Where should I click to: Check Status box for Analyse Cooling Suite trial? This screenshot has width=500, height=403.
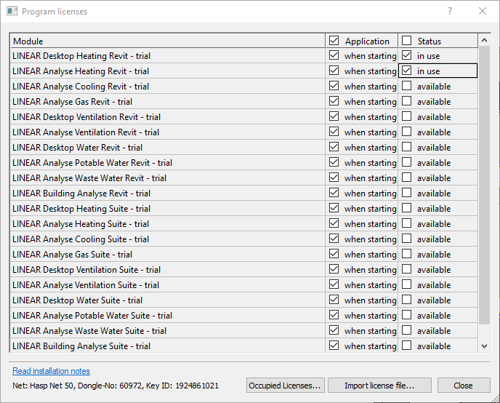(x=406, y=239)
